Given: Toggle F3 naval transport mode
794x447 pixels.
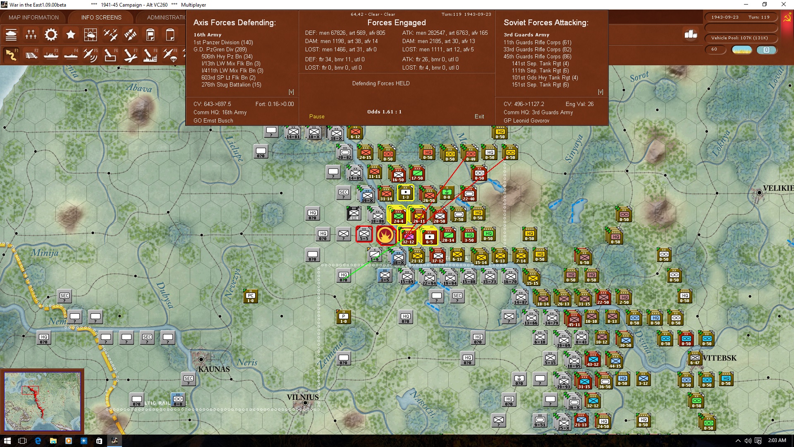Looking at the screenshot, I should pyautogui.click(x=51, y=55).
